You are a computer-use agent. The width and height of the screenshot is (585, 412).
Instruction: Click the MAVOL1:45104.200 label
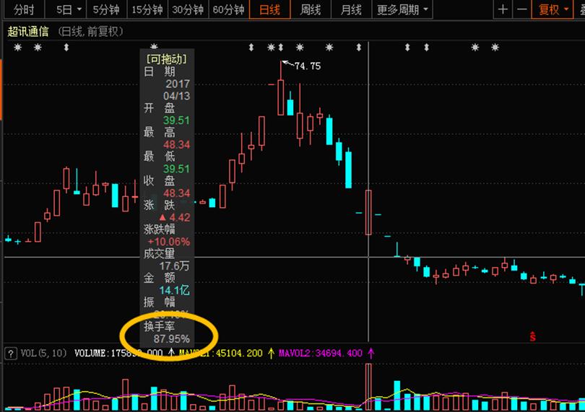(220, 353)
